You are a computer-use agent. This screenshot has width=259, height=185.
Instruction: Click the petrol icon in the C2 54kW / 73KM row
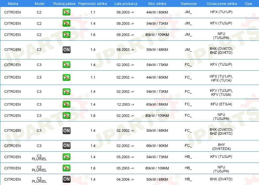pyautogui.click(x=66, y=23)
